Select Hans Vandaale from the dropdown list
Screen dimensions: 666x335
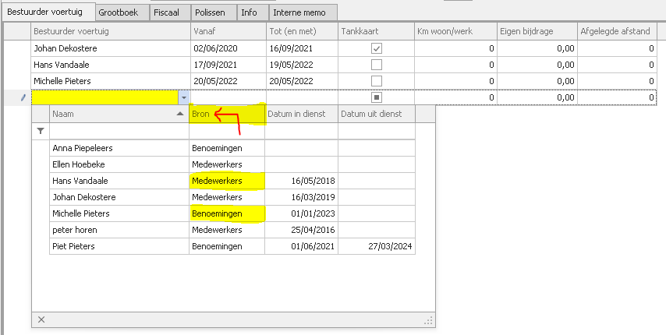coord(81,181)
